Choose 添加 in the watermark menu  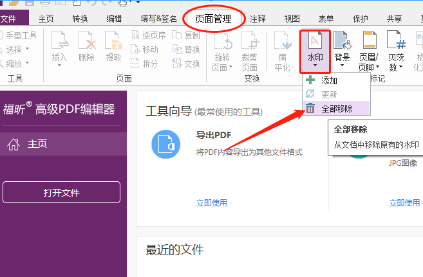(336, 80)
